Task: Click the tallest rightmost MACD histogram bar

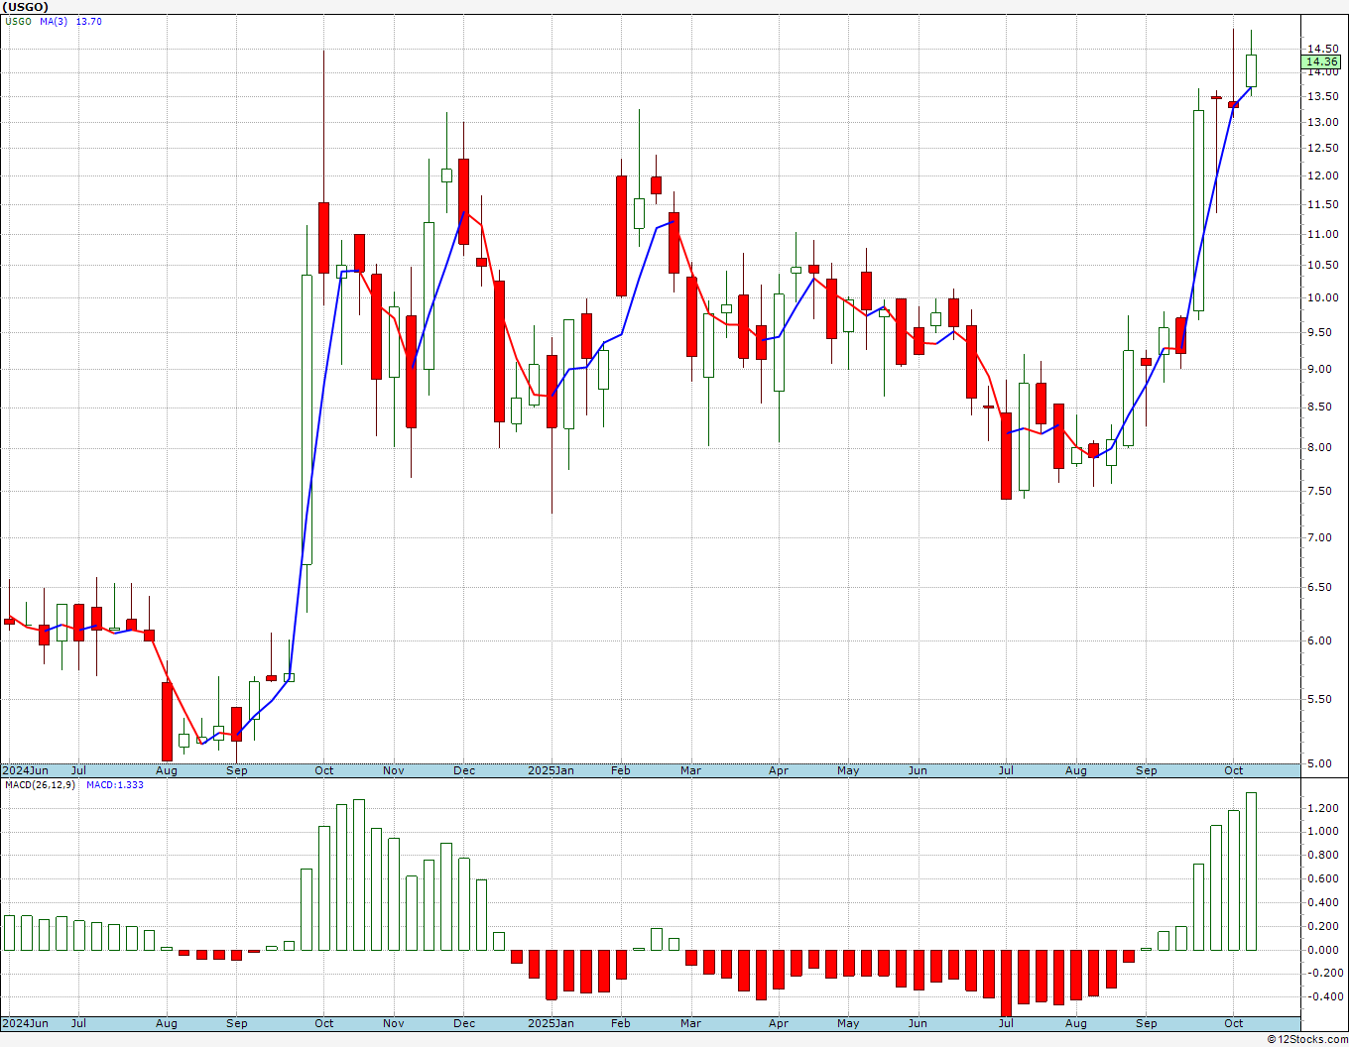Action: [1251, 872]
